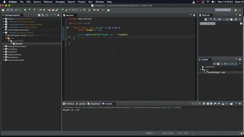Click the Forward navigation arrow in toolbar
The width and height of the screenshot is (244, 137).
pyautogui.click(x=103, y=10)
